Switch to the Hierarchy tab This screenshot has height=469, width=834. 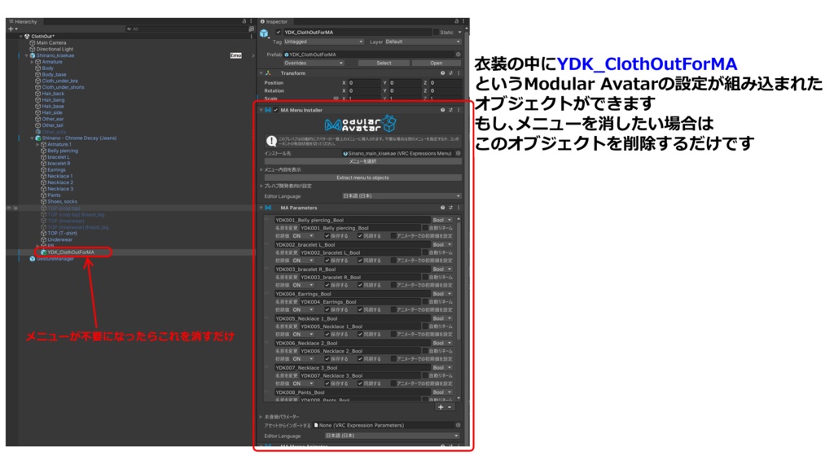pyautogui.click(x=25, y=20)
